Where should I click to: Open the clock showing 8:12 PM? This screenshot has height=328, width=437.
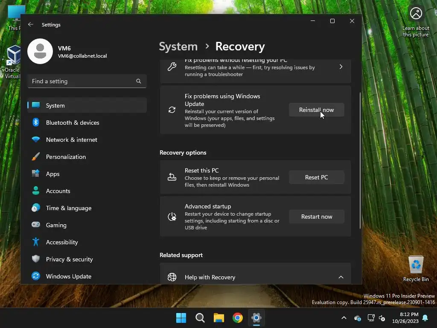[x=405, y=318]
